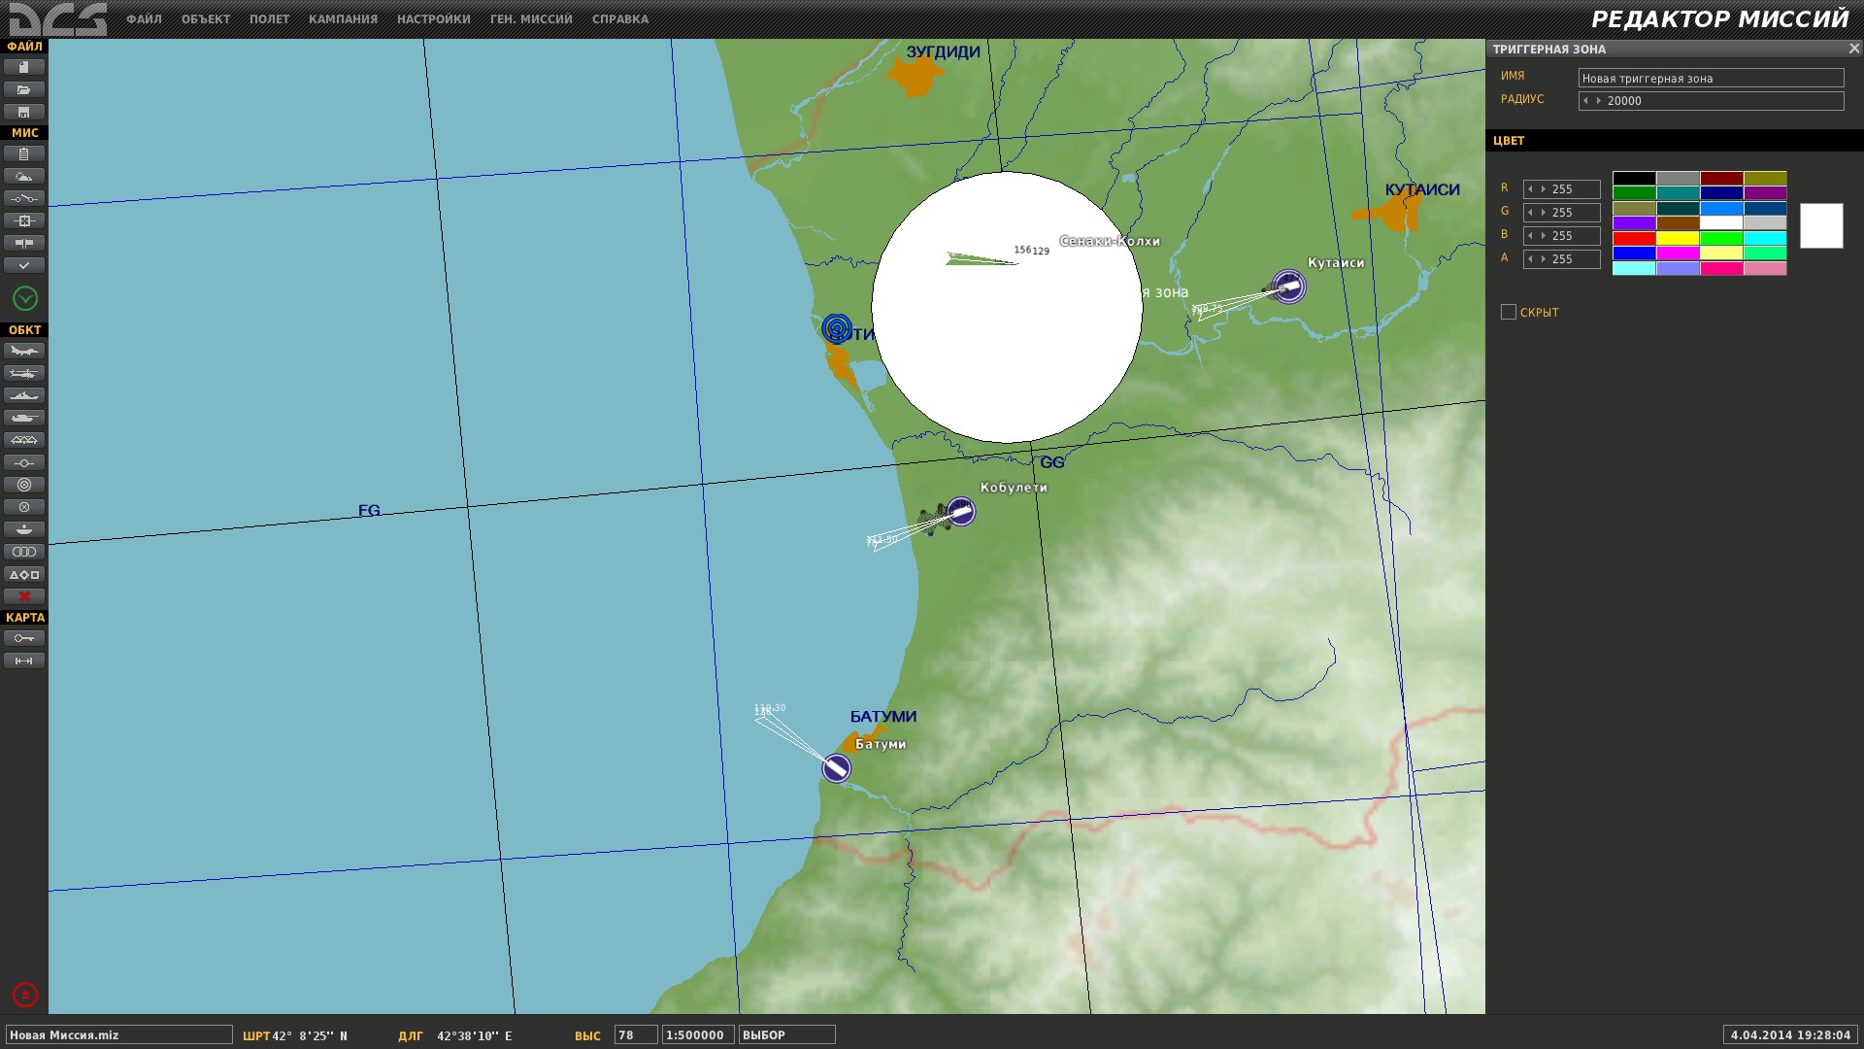Select the airplane group placement tool
This screenshot has width=1864, height=1049.
[24, 351]
